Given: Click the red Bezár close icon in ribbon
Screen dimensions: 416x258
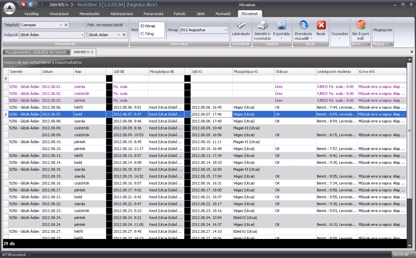Looking at the screenshot, I should click(321, 29).
